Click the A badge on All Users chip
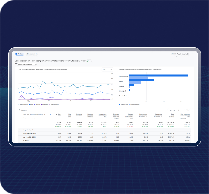Screen dimensions: 209x194 coord(17,54)
